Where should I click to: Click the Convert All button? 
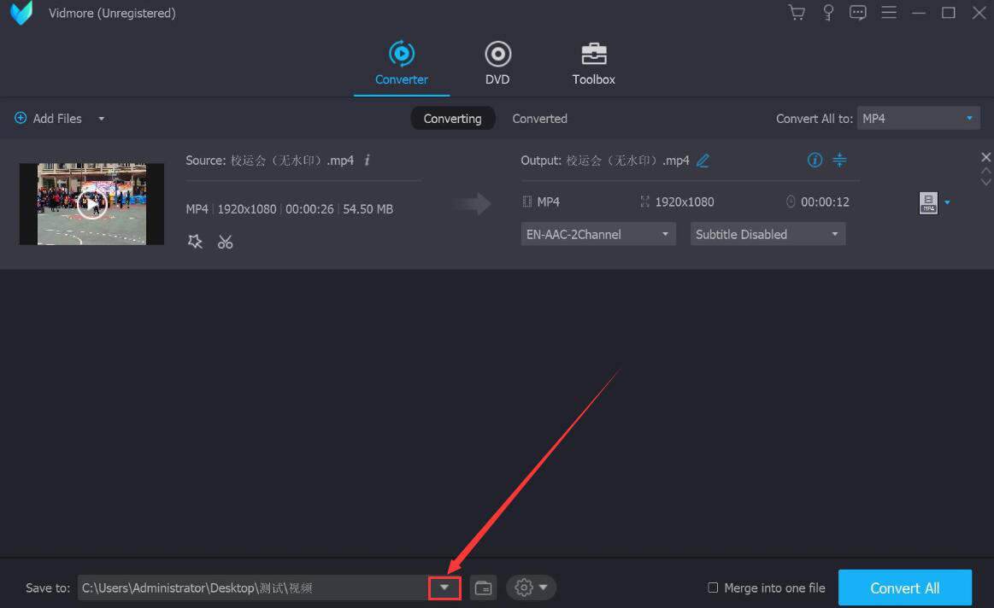coord(904,588)
